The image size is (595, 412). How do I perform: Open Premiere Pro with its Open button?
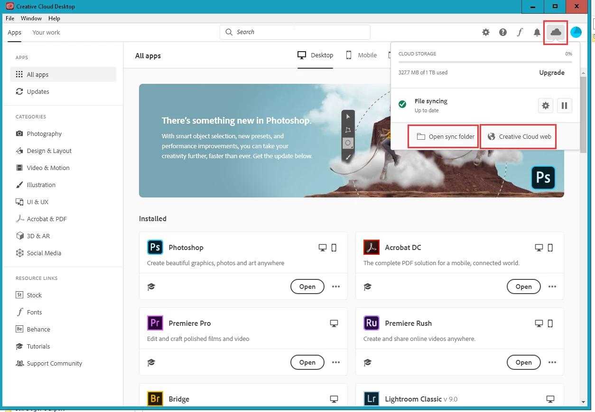(x=307, y=362)
